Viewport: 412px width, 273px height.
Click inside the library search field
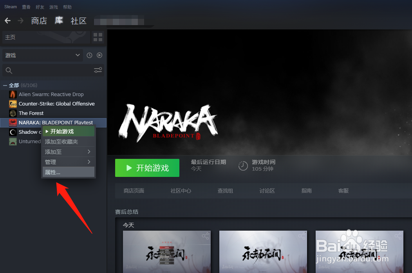[47, 70]
